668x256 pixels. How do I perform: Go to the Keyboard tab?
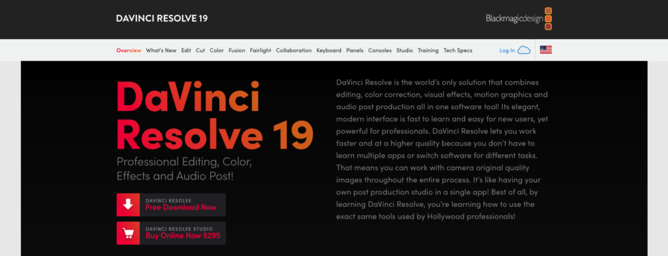click(x=329, y=50)
